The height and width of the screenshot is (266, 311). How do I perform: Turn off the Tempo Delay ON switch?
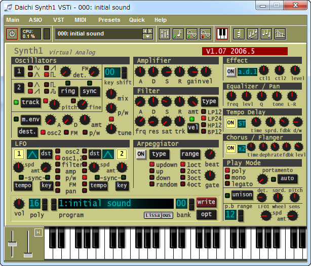click(x=230, y=123)
